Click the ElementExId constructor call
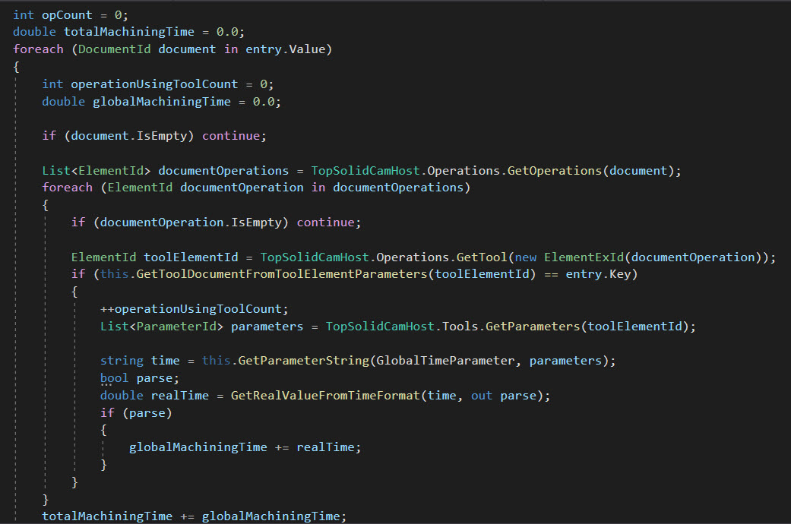 pos(585,257)
